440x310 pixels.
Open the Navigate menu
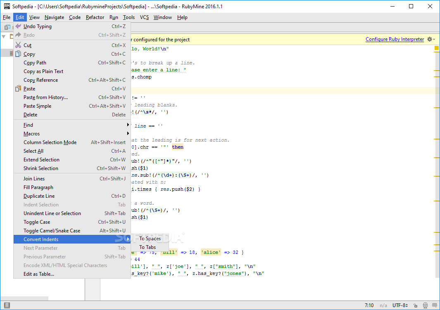coord(54,17)
